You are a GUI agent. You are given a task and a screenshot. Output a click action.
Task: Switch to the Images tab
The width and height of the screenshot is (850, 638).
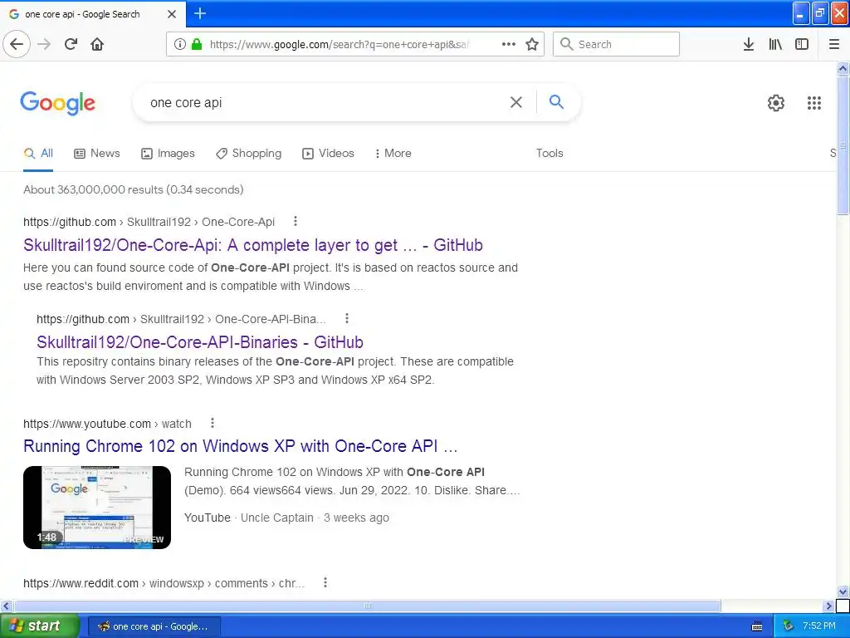tap(168, 154)
